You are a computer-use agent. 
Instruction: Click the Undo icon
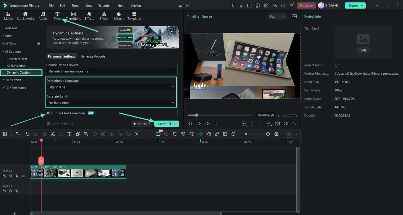click(x=28, y=134)
